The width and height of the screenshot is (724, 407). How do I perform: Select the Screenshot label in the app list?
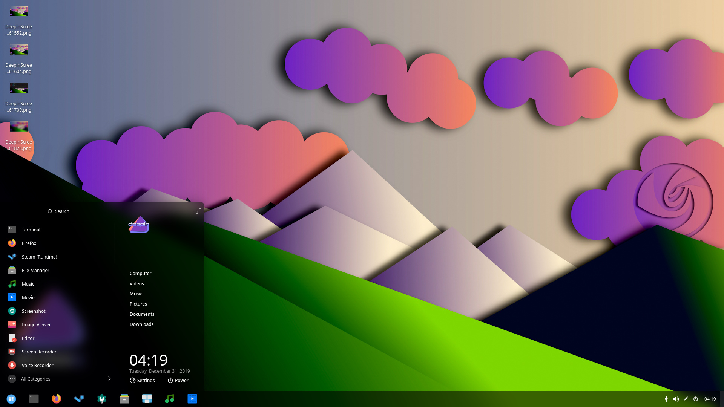[34, 311]
